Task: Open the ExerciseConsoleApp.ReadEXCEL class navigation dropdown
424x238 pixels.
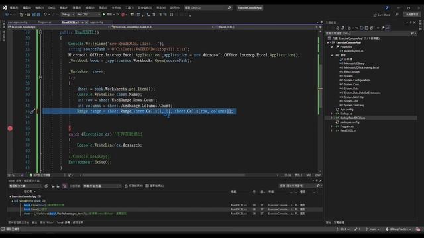Action: click(x=163, y=27)
